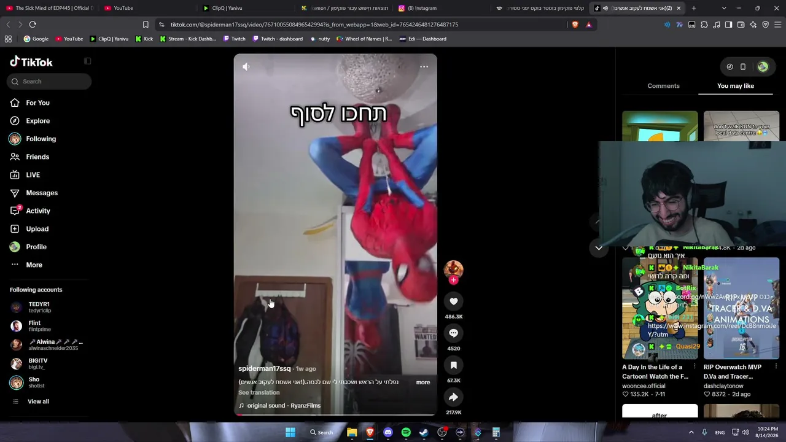Screen dimensions: 786x442
Task: Open the Leo AI sparkle icon
Action: 753,25
